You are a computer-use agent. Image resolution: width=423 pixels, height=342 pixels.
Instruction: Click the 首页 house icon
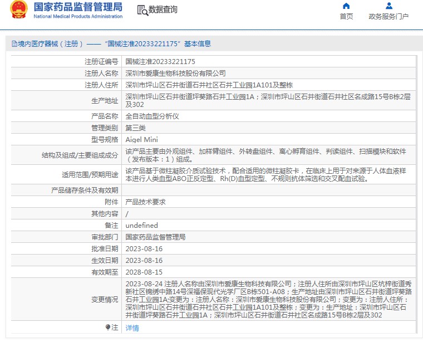(346, 6)
